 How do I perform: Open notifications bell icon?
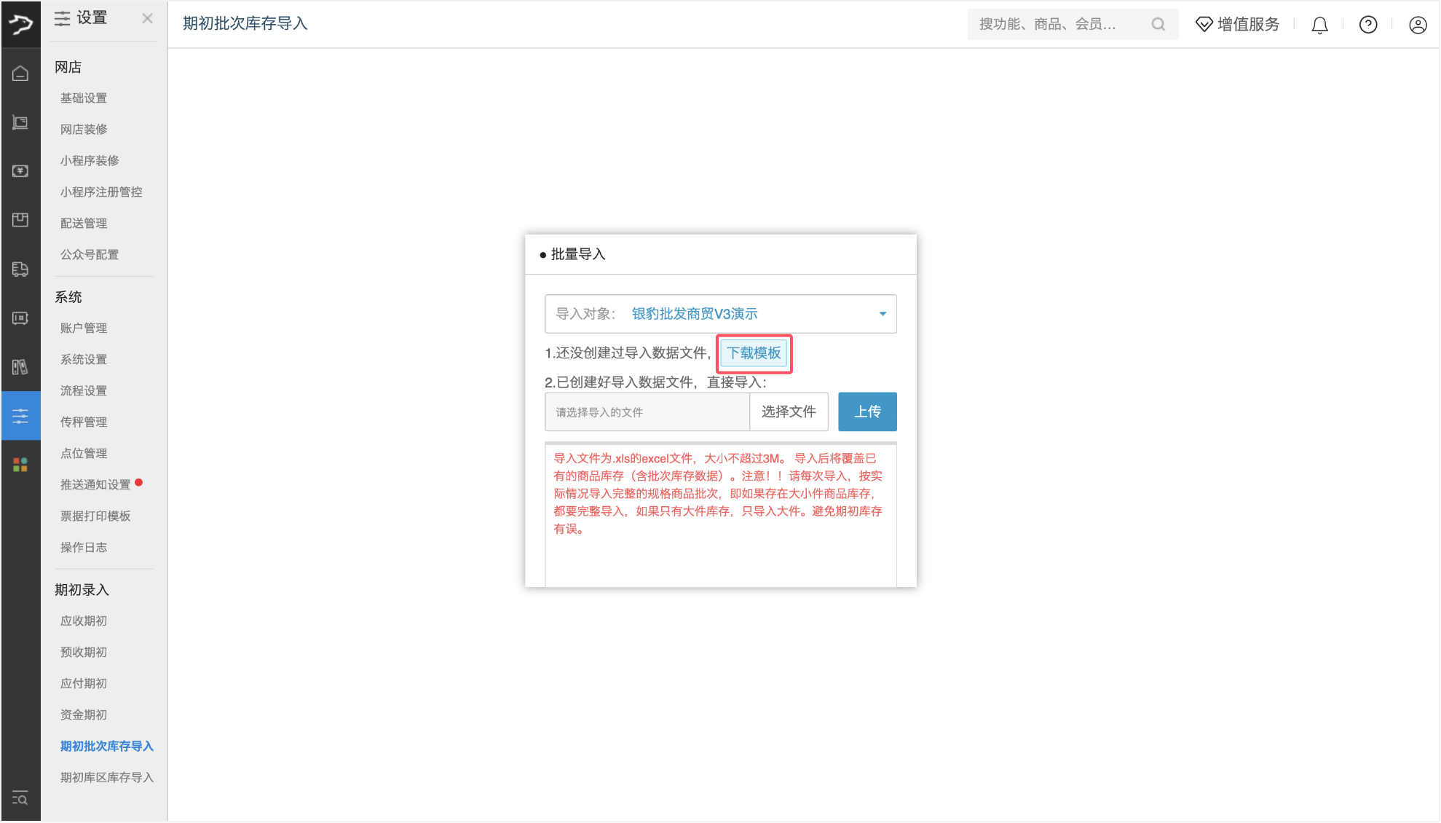click(1319, 25)
